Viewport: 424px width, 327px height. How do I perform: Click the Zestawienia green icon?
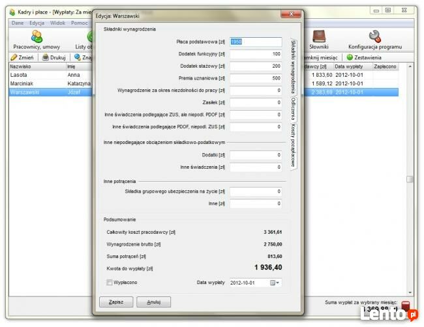point(350,57)
